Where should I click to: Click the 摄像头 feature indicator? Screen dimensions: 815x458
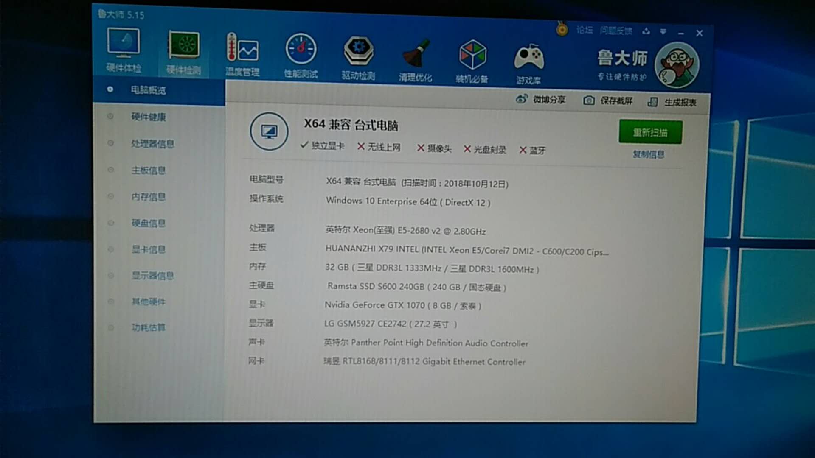(x=434, y=148)
